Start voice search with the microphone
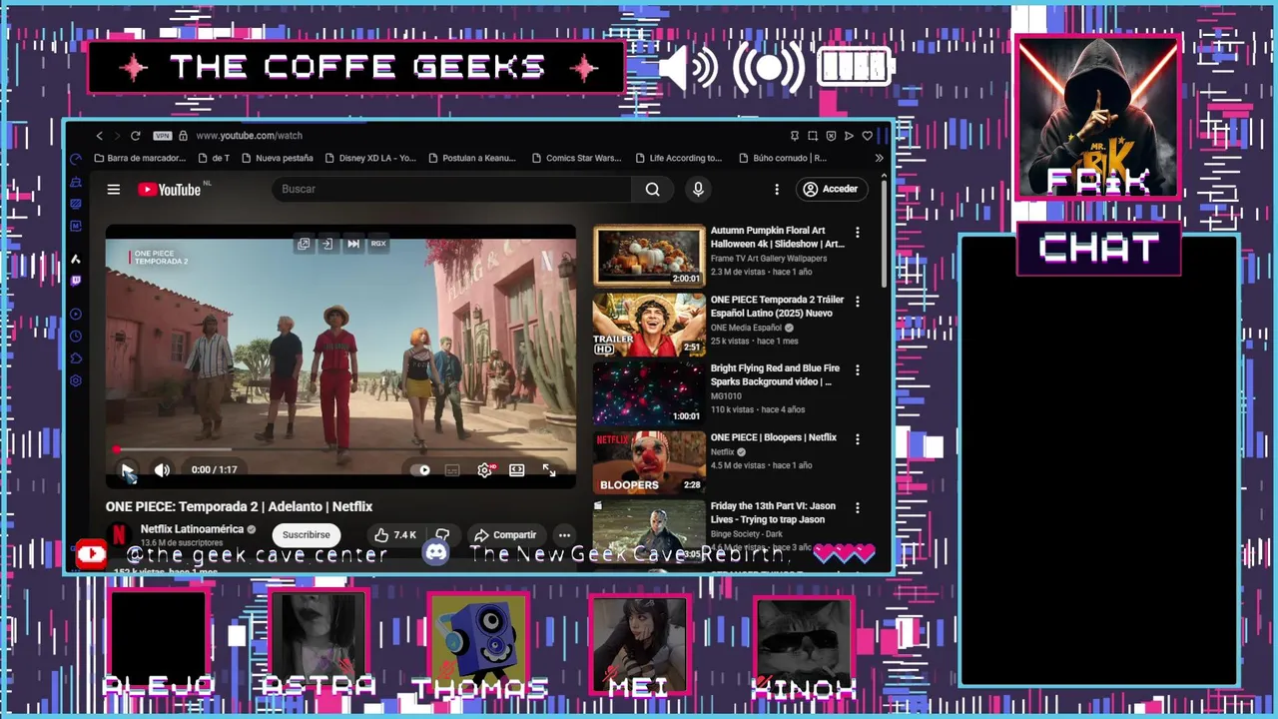 click(x=698, y=189)
